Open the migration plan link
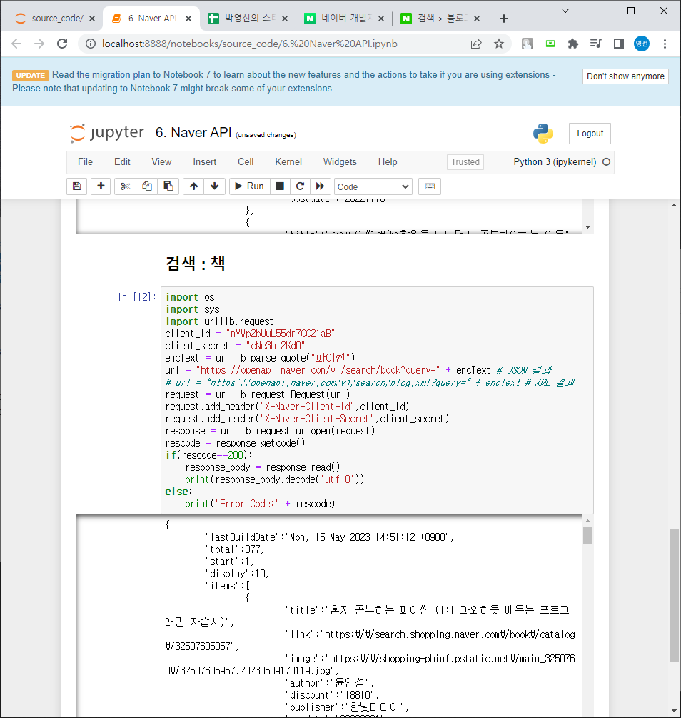 click(113, 74)
